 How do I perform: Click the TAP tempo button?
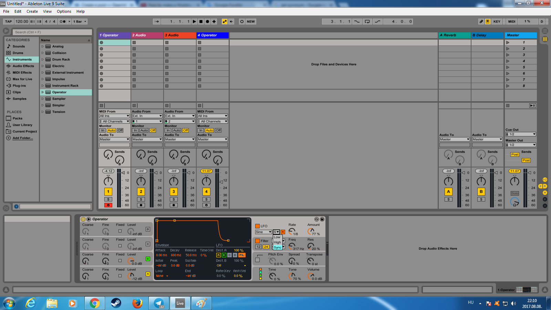pyautogui.click(x=9, y=21)
